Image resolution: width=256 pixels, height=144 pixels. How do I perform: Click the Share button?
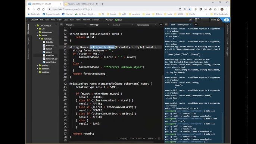coord(213,20)
